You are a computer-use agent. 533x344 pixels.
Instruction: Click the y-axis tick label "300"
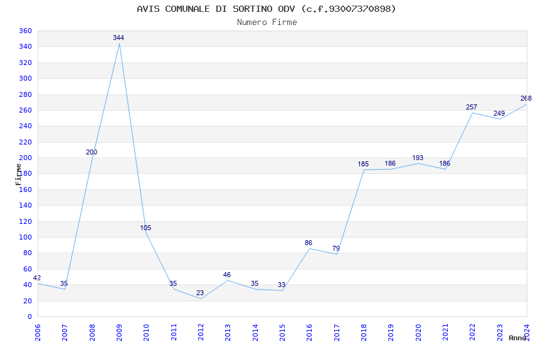[26, 78]
